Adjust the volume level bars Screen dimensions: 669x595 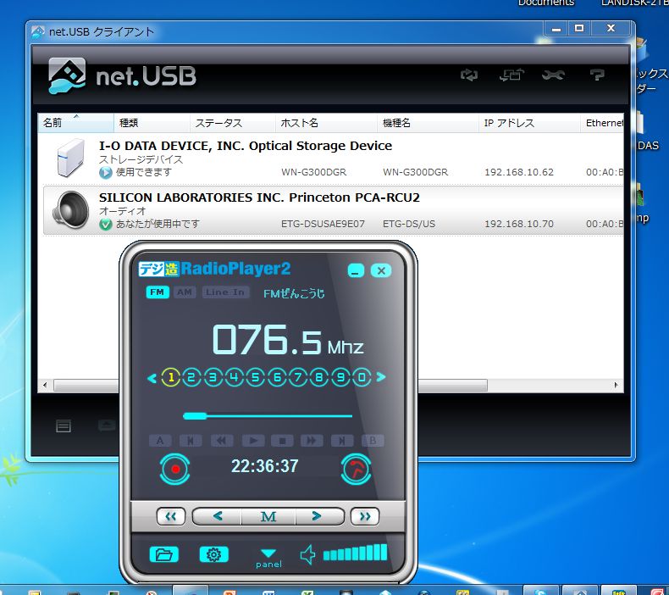pos(355,553)
